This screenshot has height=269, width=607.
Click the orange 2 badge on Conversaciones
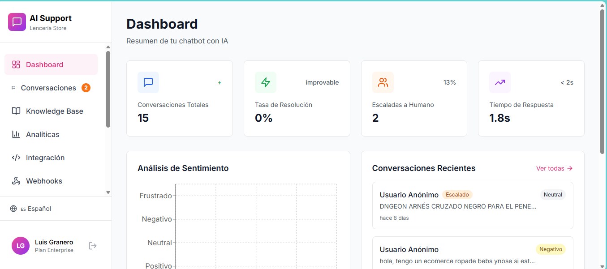pos(86,88)
